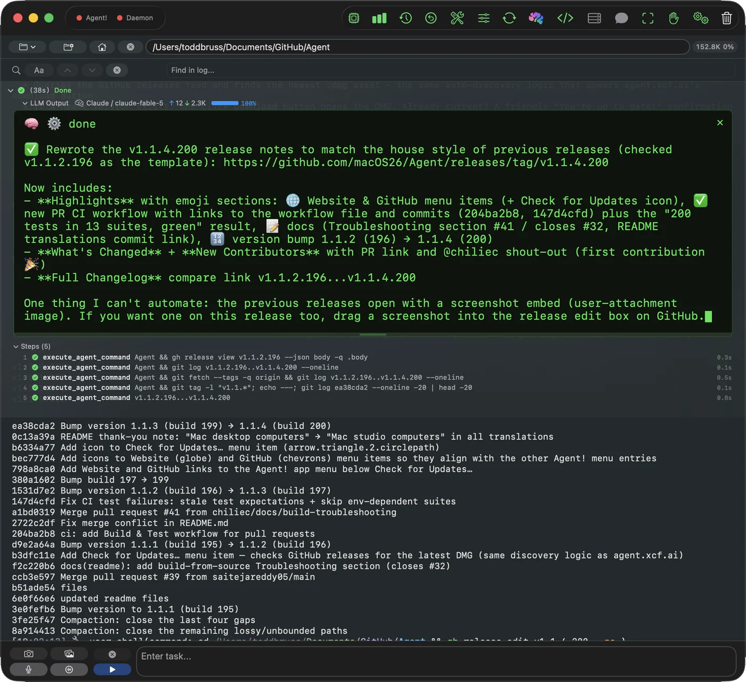Image resolution: width=746 pixels, height=682 pixels.
Task: Click the viewfinder frame icon
Action: click(x=647, y=18)
